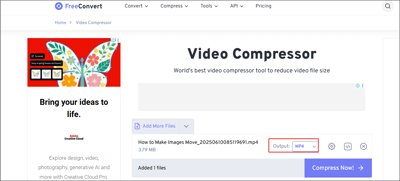Click the file icon inside Add More Files
The height and width of the screenshot is (181, 400).
137,126
